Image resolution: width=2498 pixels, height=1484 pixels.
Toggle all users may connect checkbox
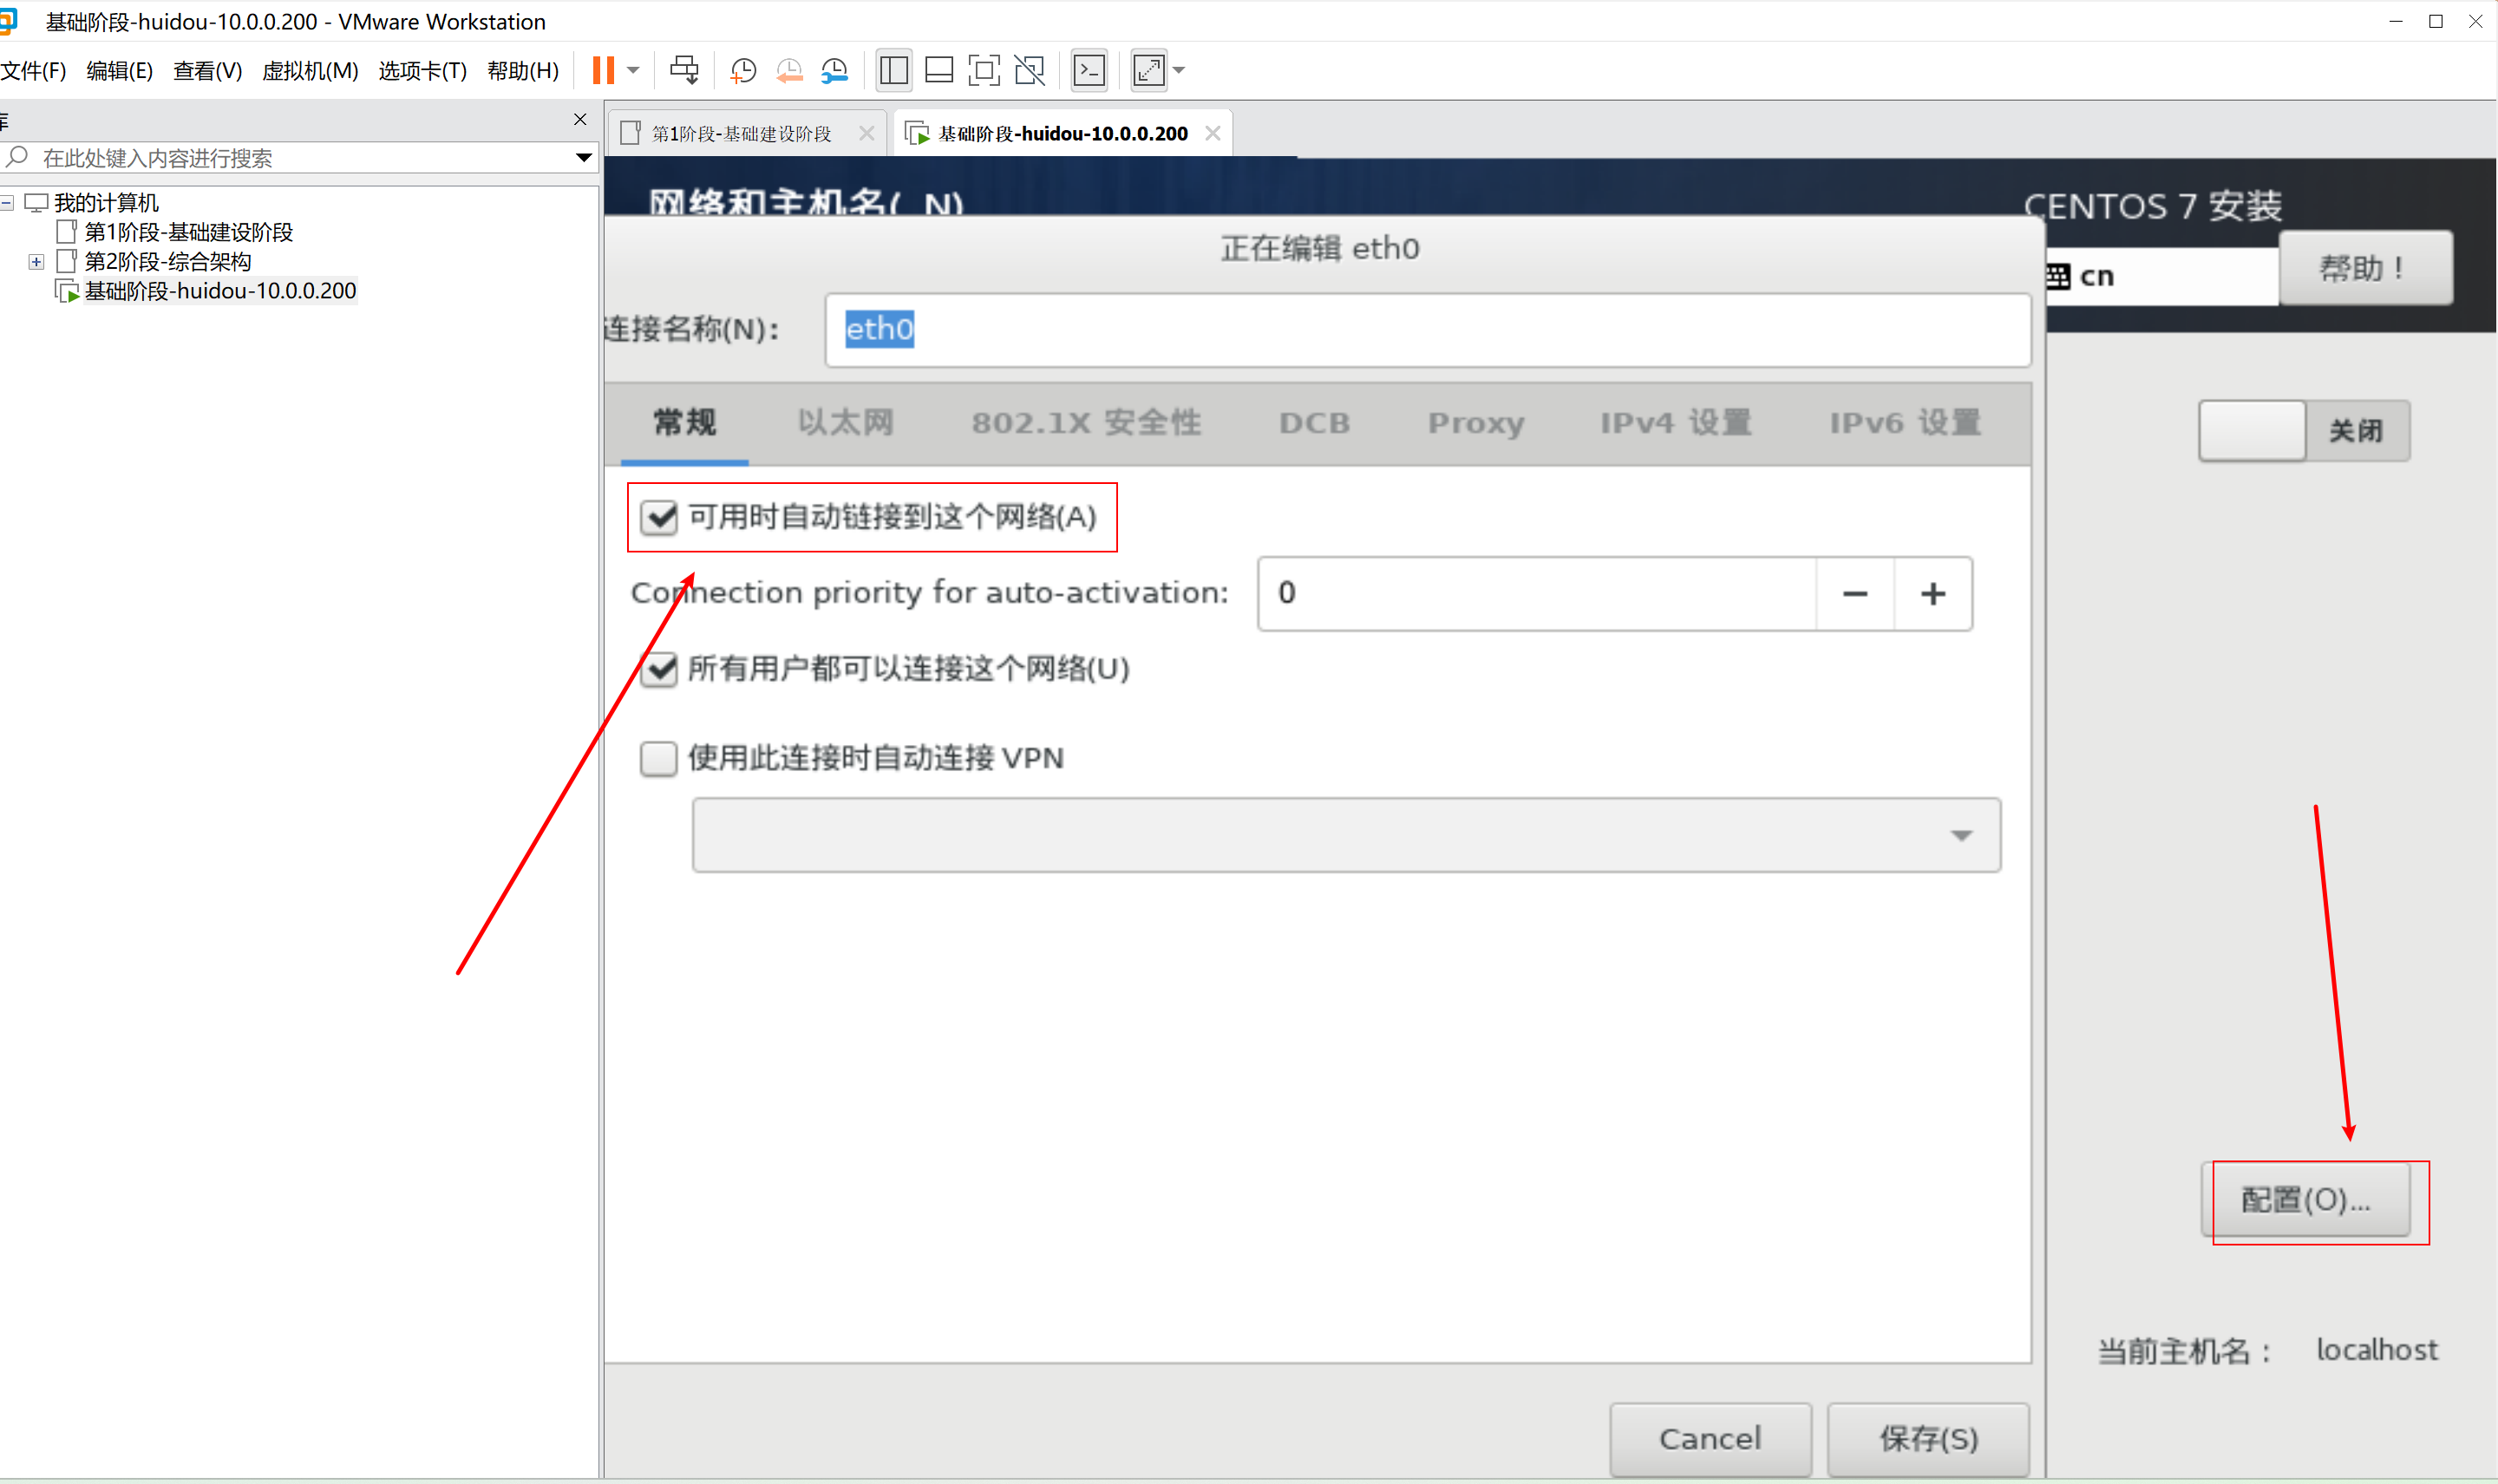pos(659,668)
